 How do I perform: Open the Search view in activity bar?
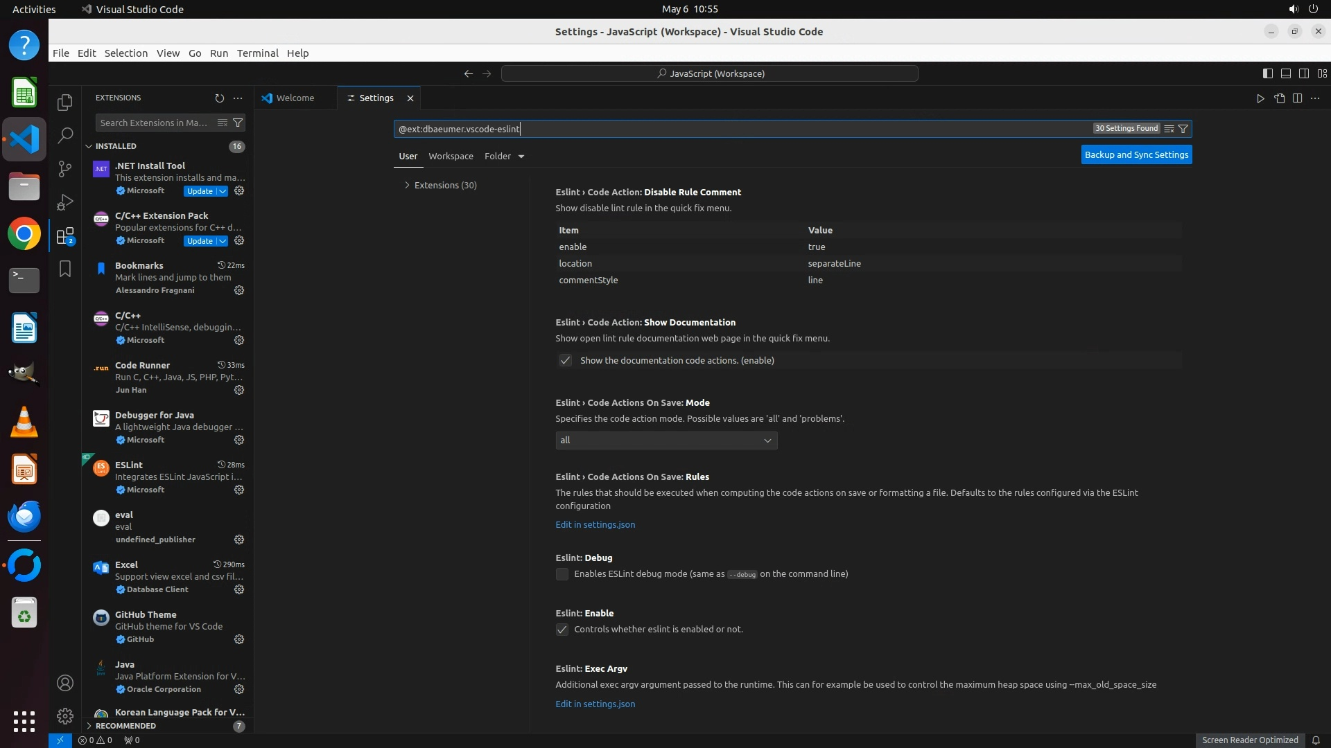pyautogui.click(x=65, y=136)
